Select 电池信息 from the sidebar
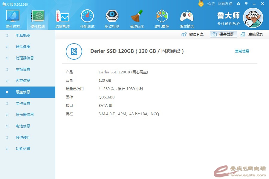Image resolution: width=269 pixels, height=179 pixels. [23, 126]
